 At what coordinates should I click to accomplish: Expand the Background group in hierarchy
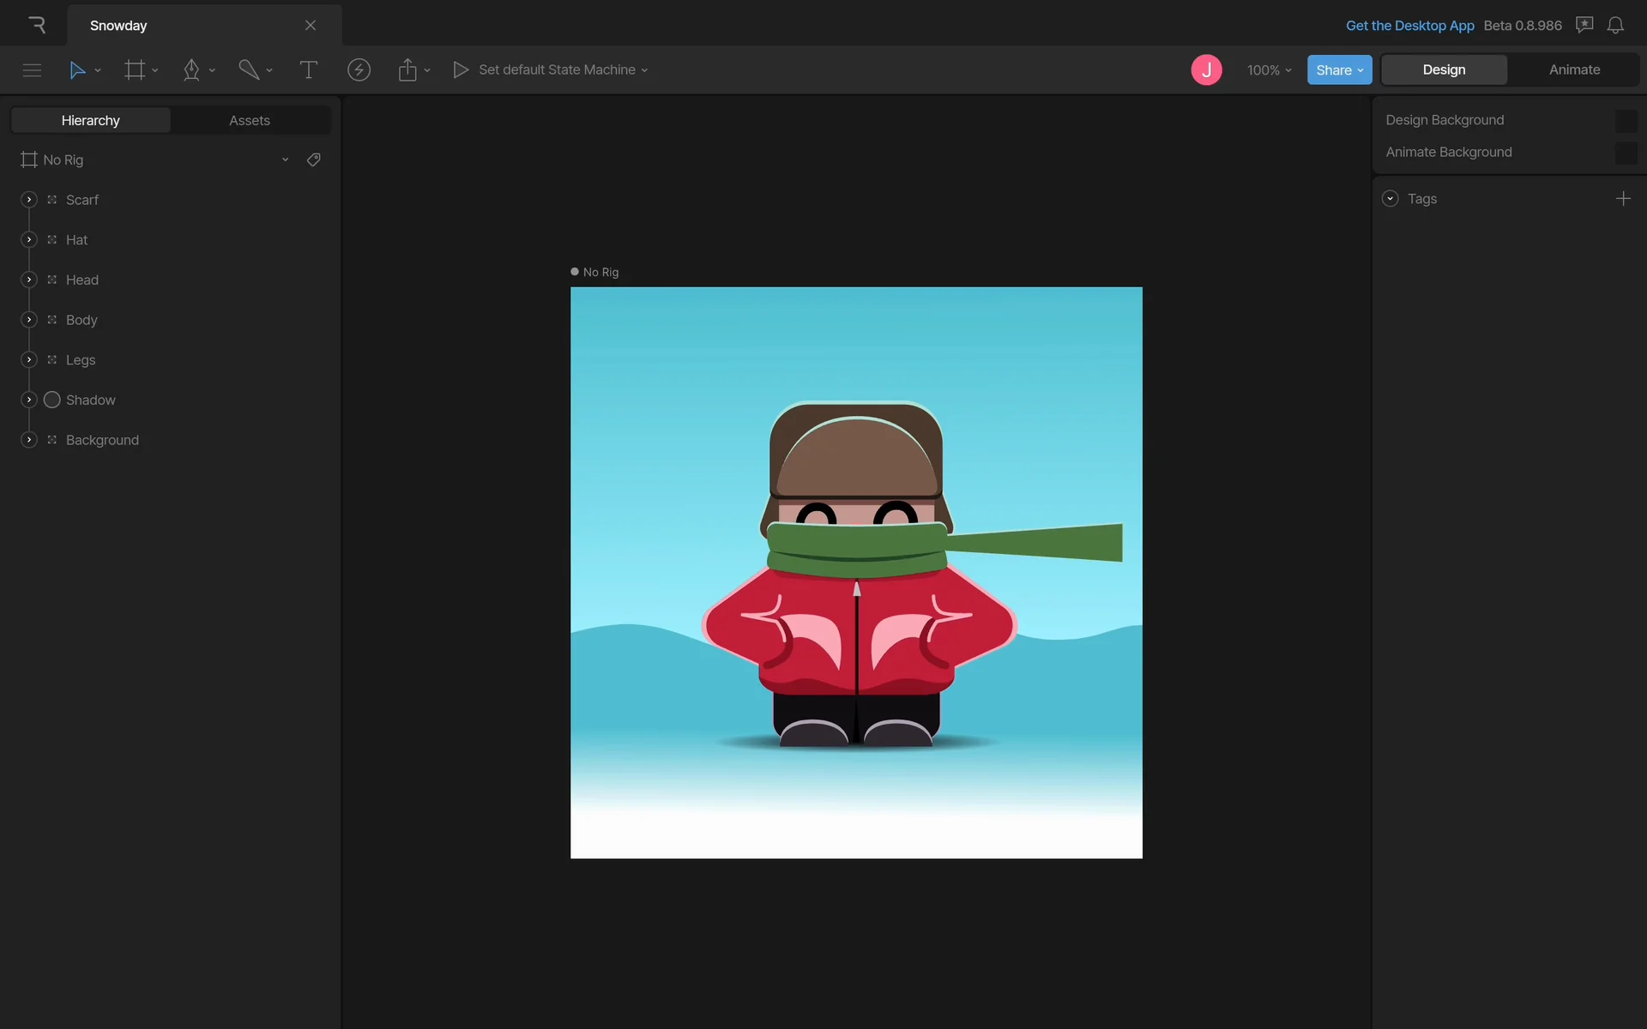(29, 440)
